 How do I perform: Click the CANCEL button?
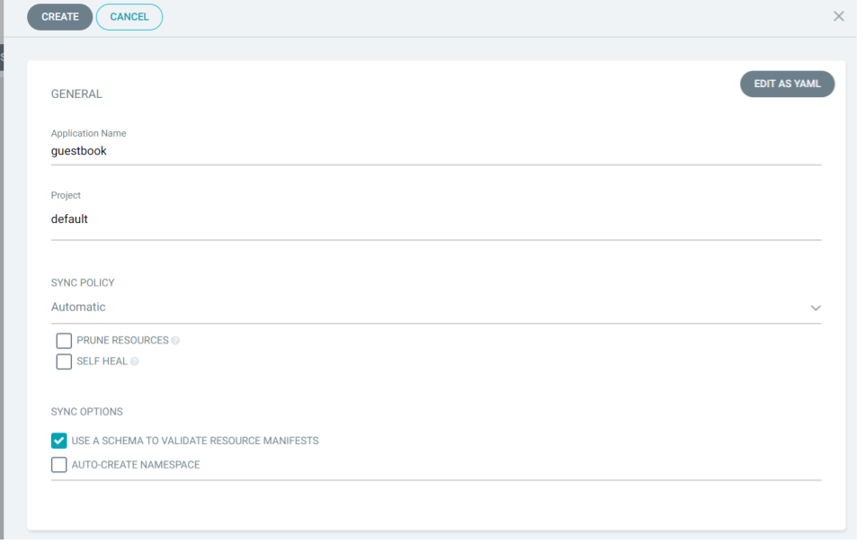coord(129,17)
